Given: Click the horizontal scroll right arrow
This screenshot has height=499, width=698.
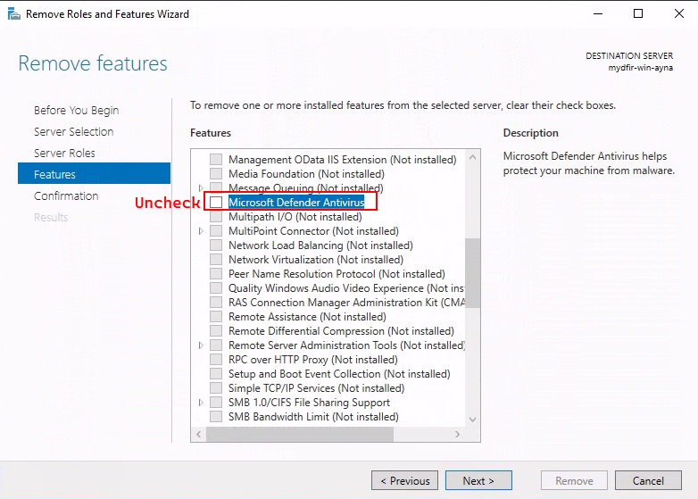Looking at the screenshot, I should click(458, 434).
